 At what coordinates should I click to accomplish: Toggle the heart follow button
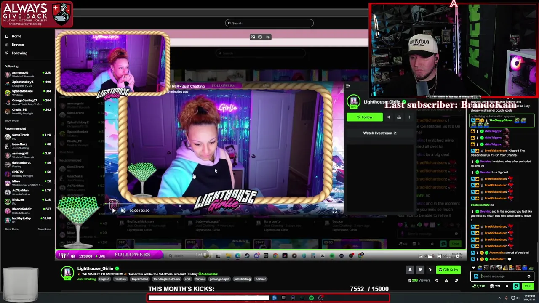click(x=420, y=270)
